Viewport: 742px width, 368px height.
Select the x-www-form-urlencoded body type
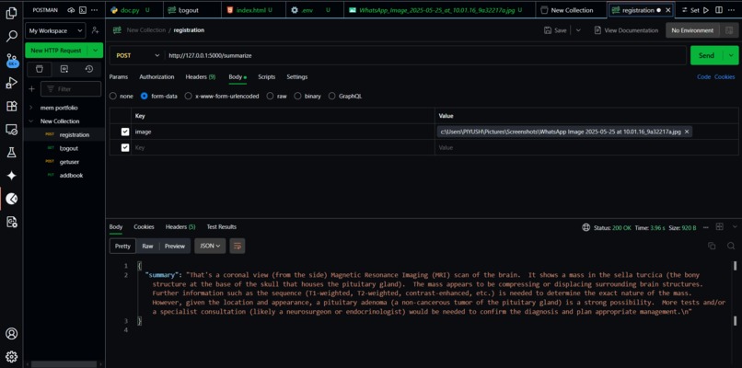pos(189,96)
